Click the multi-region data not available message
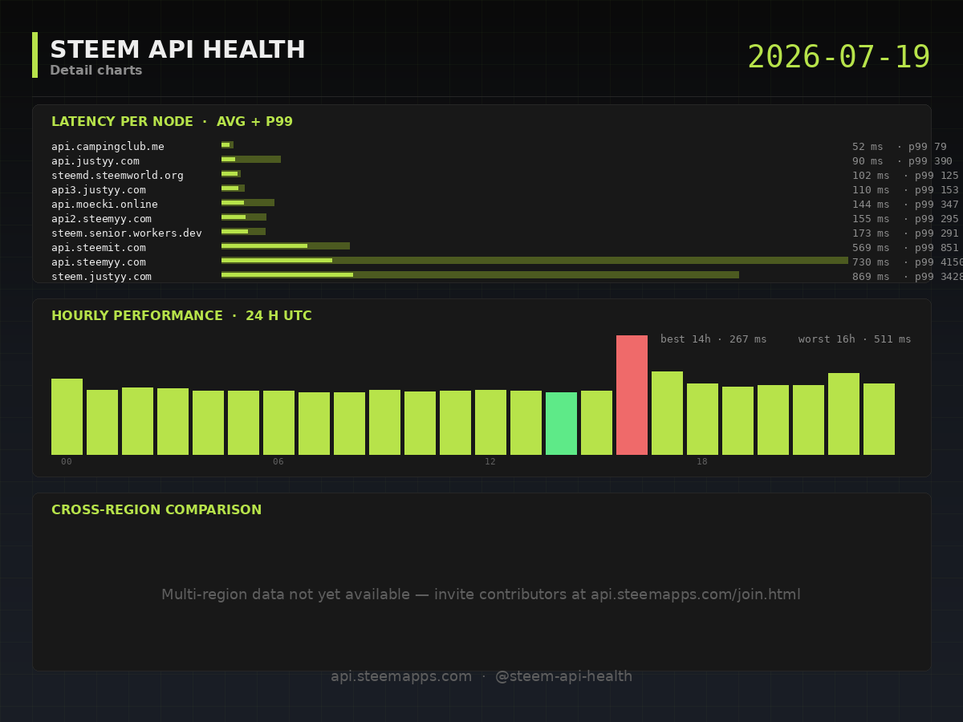 (x=481, y=594)
